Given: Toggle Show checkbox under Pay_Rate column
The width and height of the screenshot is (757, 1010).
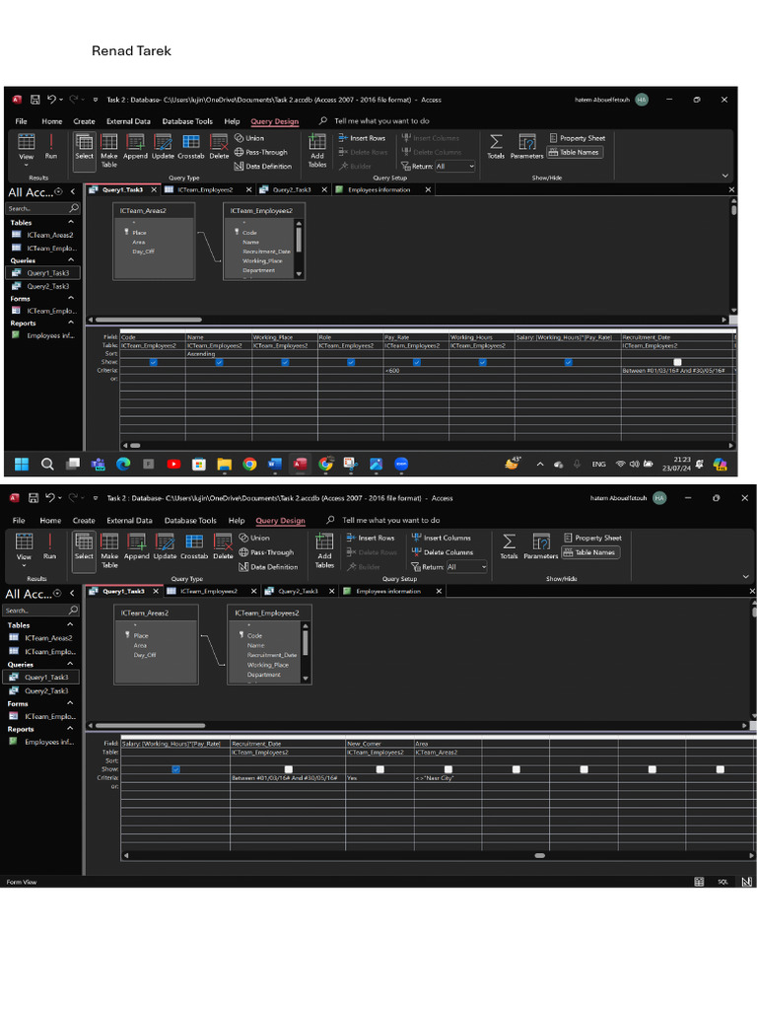Looking at the screenshot, I should (417, 362).
